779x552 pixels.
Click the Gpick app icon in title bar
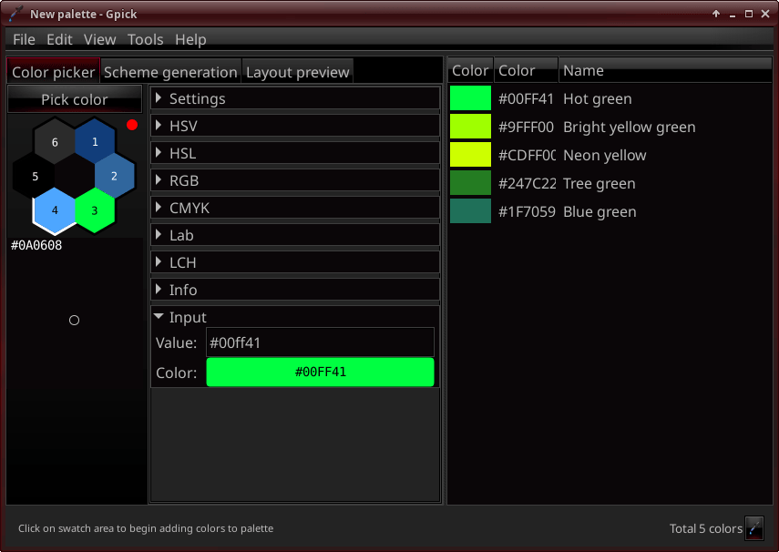tap(15, 14)
